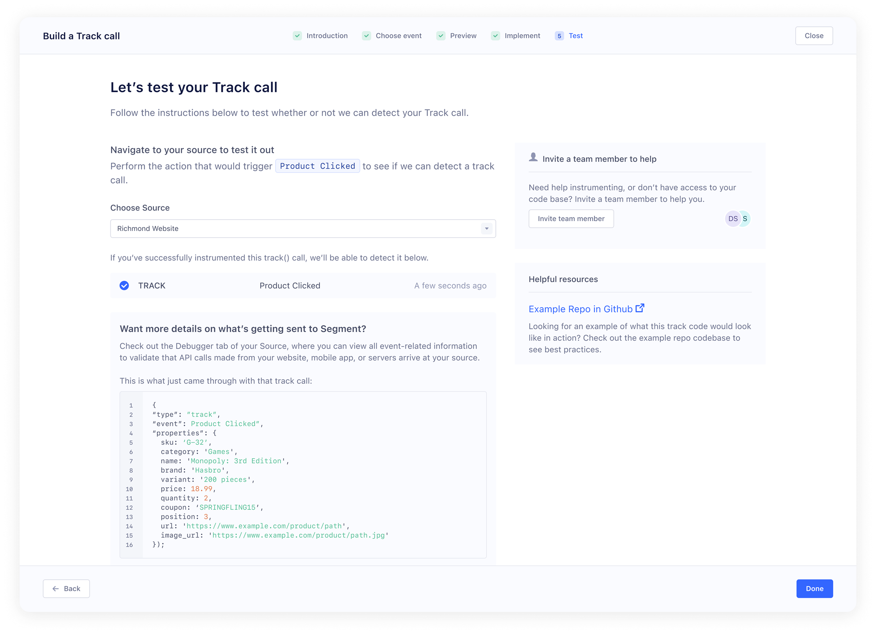876x634 pixels.
Task: Click the Invite team member button
Action: pyautogui.click(x=571, y=219)
